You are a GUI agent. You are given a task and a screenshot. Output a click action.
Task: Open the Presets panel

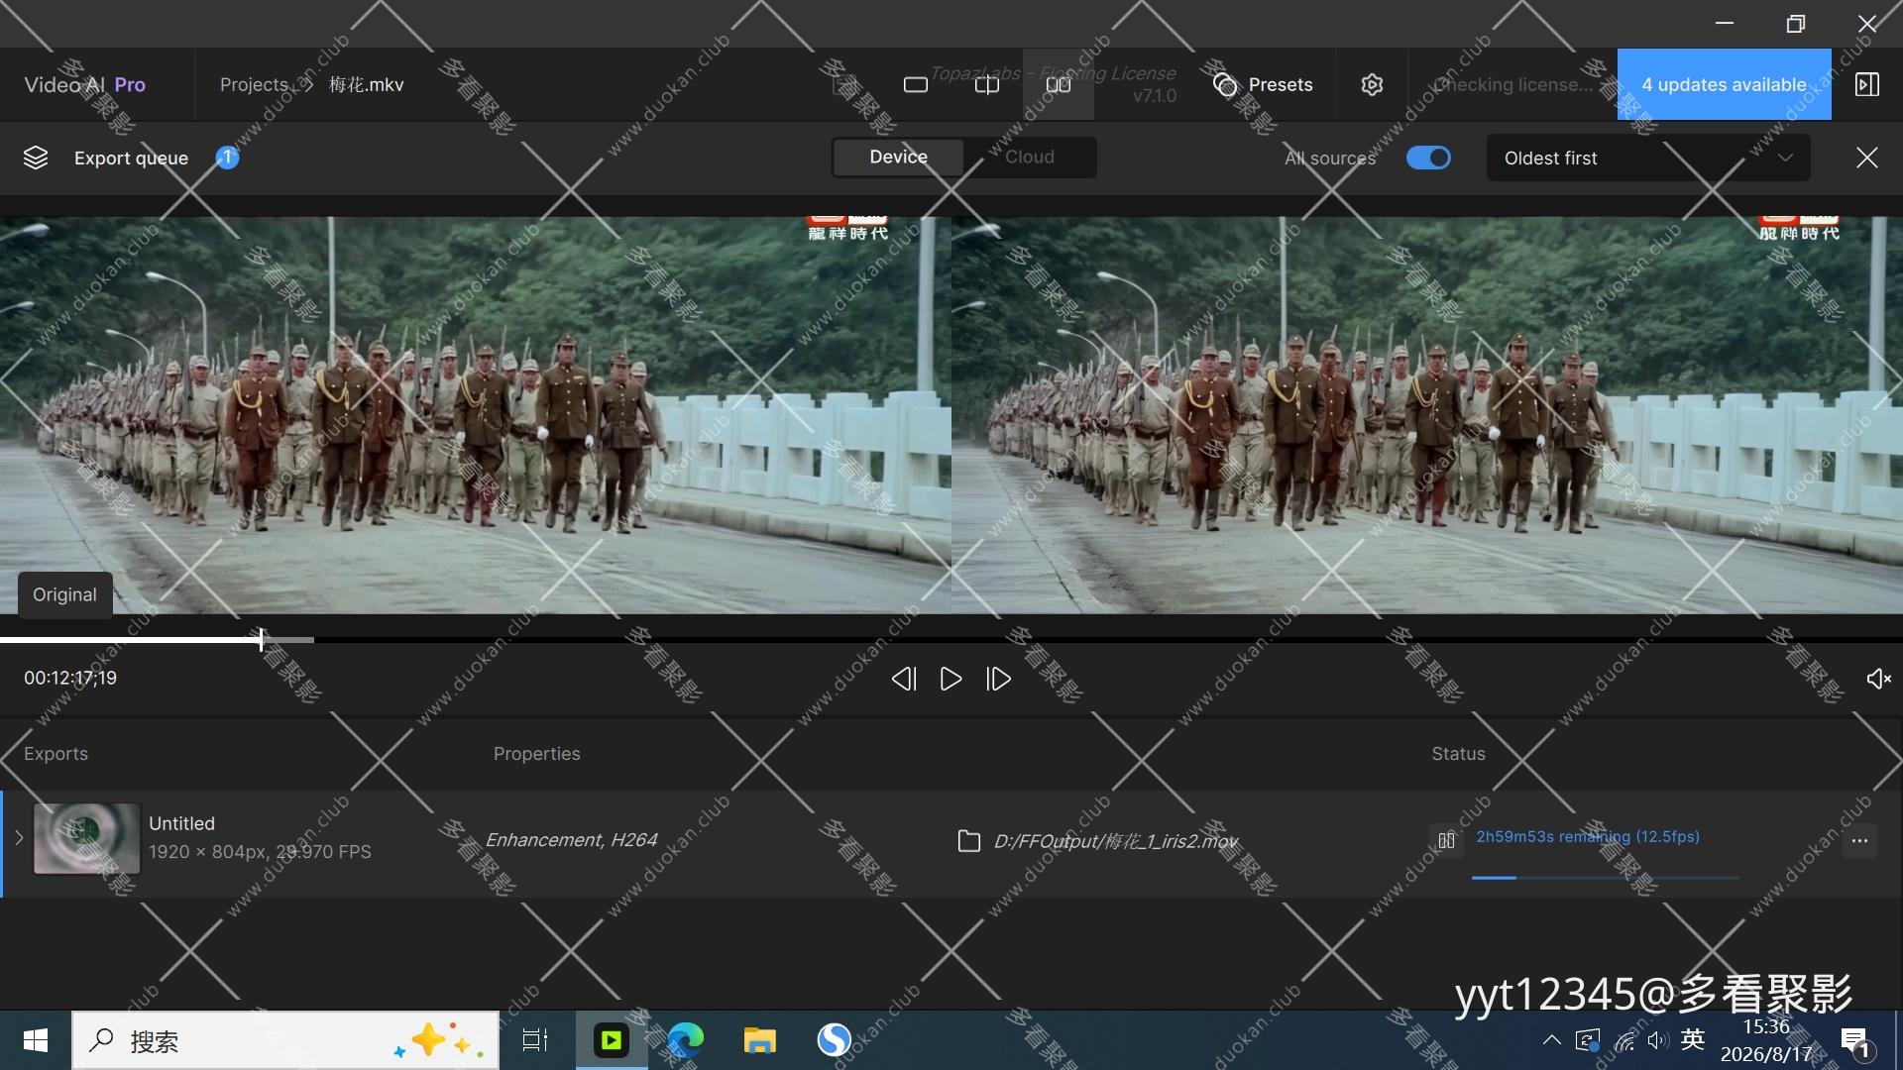coord(1263,85)
